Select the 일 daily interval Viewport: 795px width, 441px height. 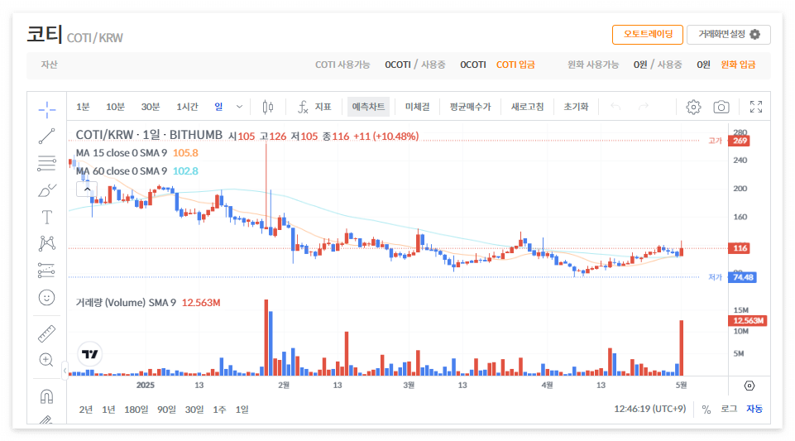pos(218,107)
